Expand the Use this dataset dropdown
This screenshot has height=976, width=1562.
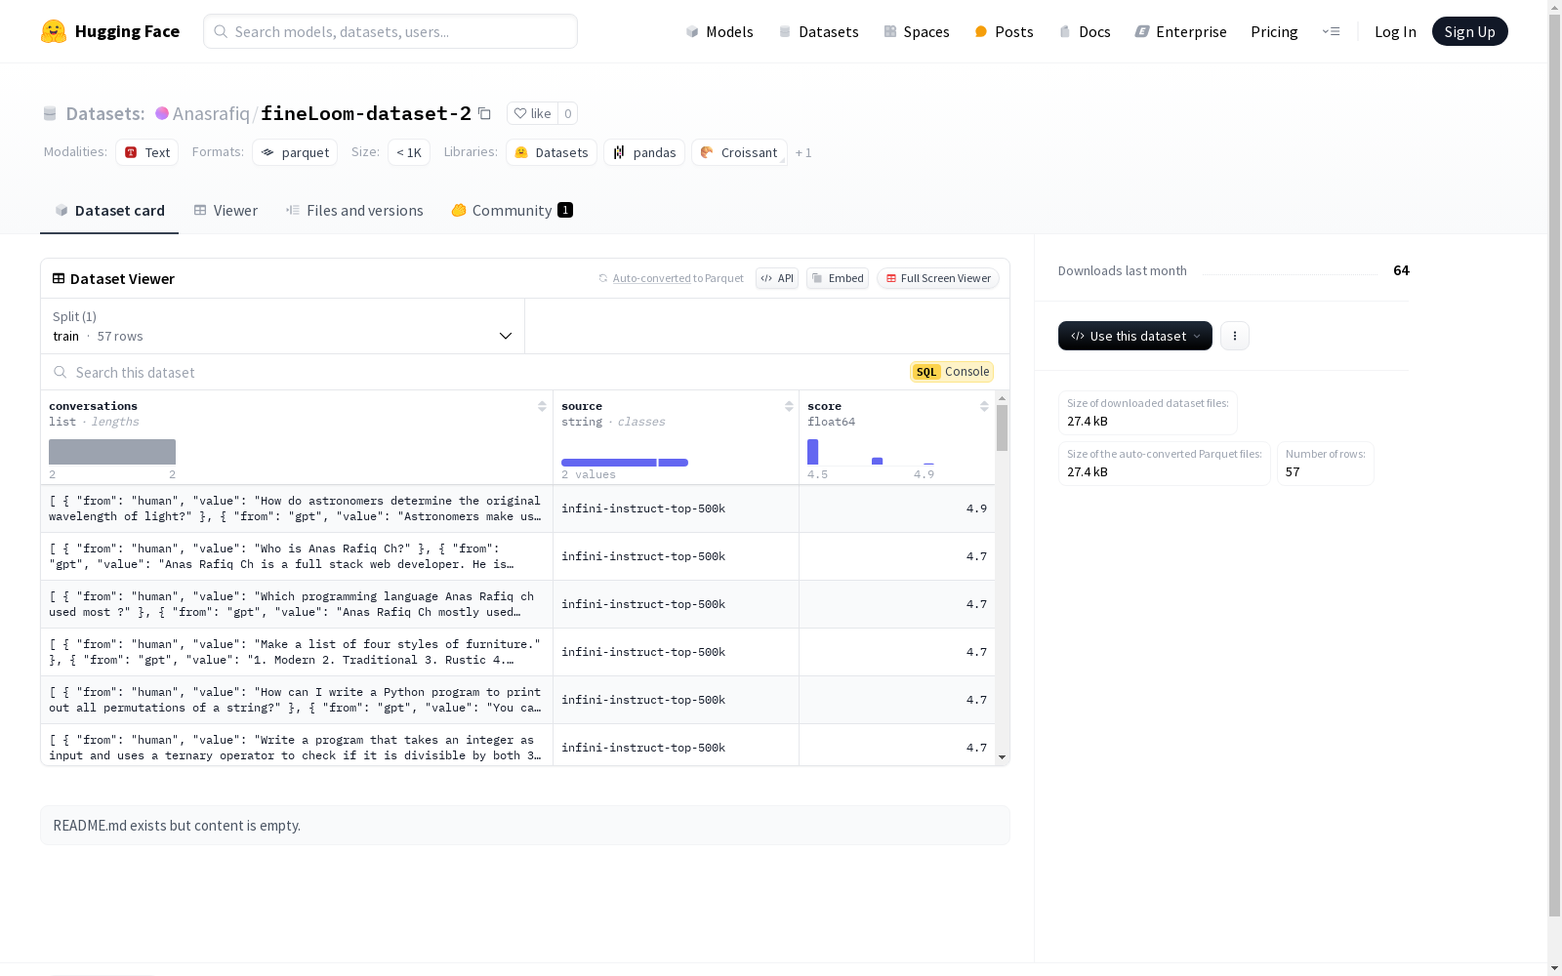1135,336
